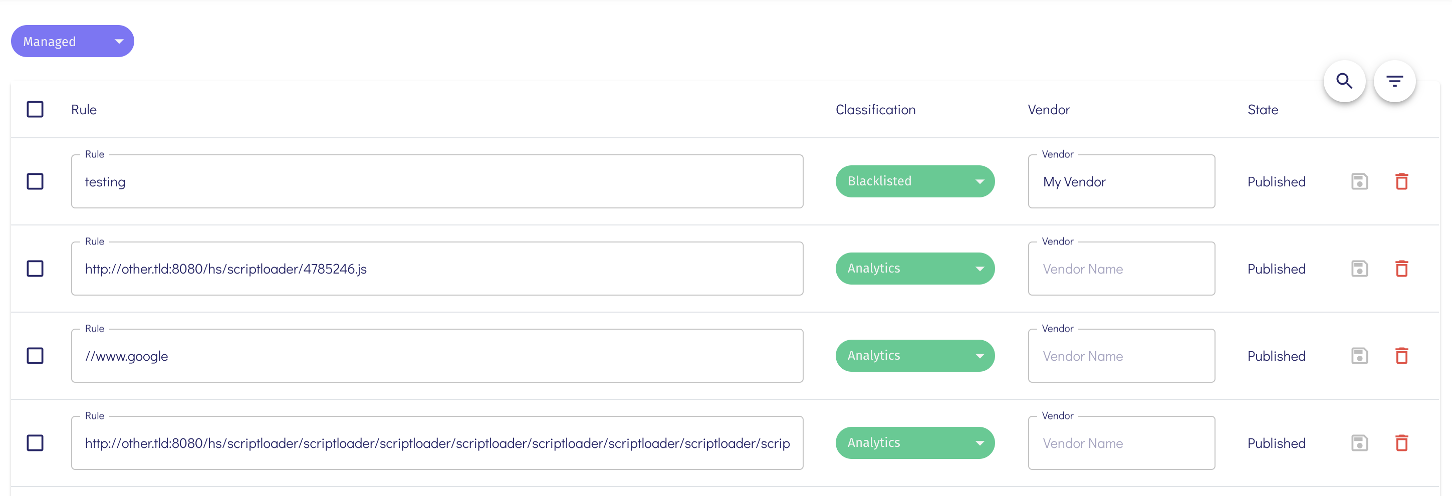Click the green "Analytics" pill on the last row
The width and height of the screenshot is (1452, 496).
coord(914,443)
